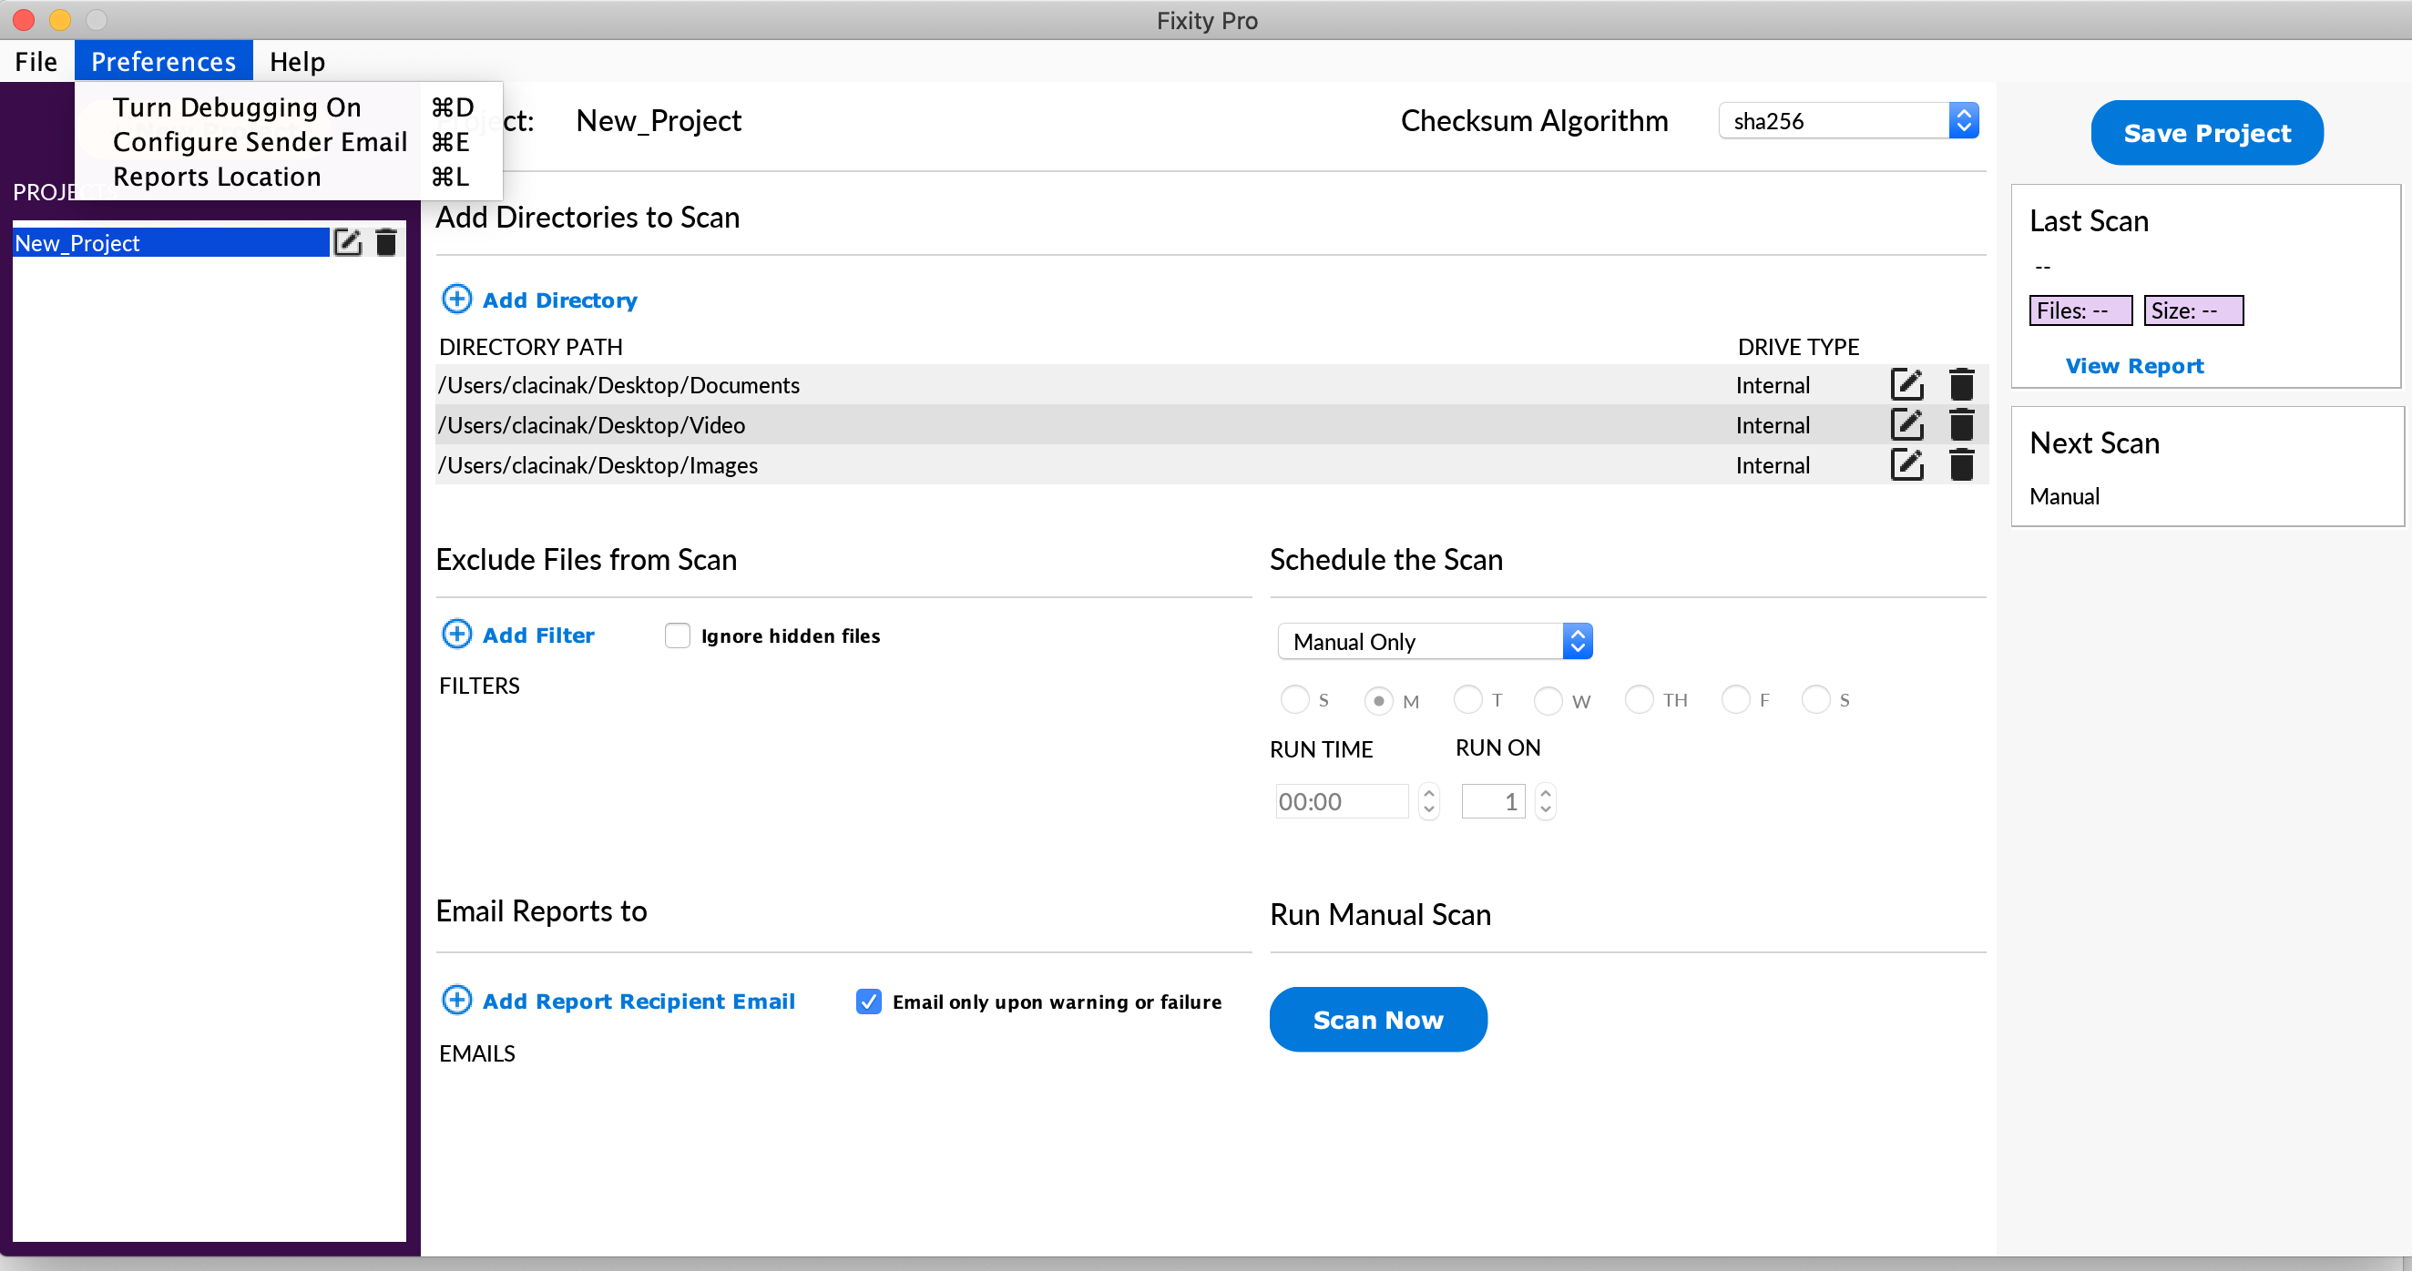Click the Files: -- badge
2412x1271 pixels.
tap(2080, 310)
